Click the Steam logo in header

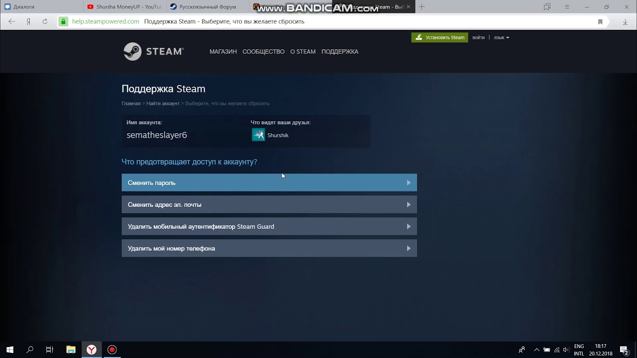click(154, 52)
